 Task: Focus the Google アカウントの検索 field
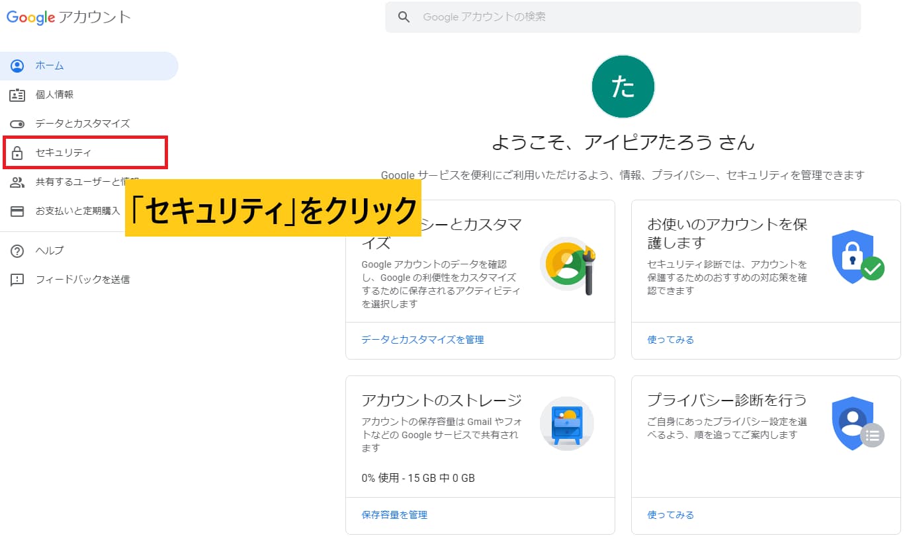(x=623, y=17)
